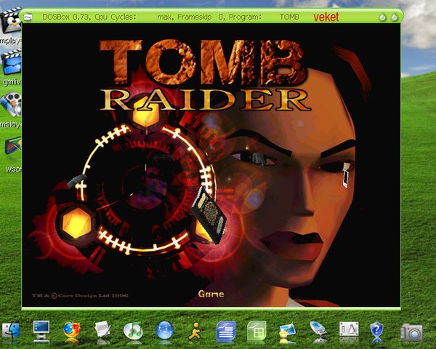Launch the camera screenshot dock icon

click(x=411, y=332)
